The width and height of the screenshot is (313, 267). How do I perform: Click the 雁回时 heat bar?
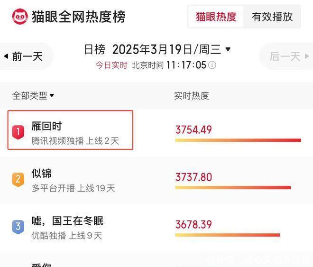[x=238, y=140]
